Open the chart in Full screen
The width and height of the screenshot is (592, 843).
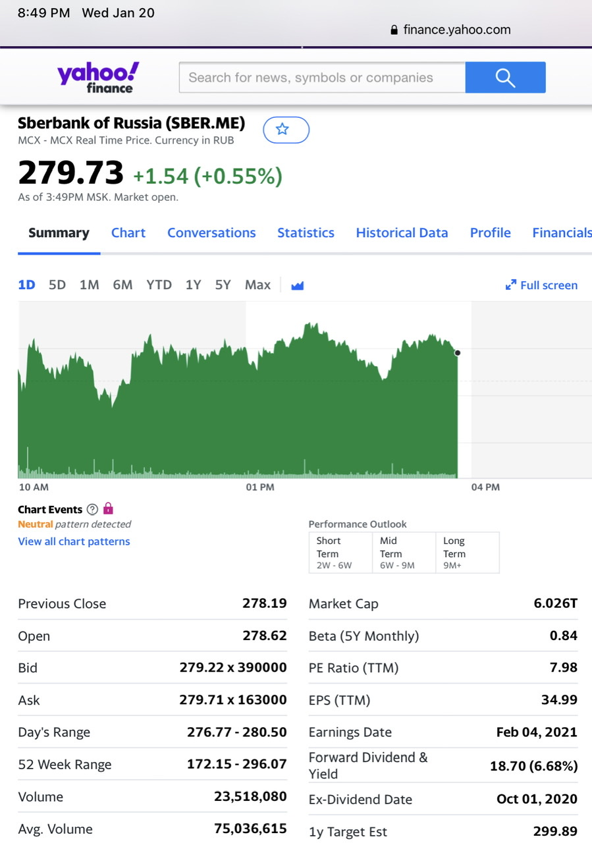pyautogui.click(x=541, y=285)
